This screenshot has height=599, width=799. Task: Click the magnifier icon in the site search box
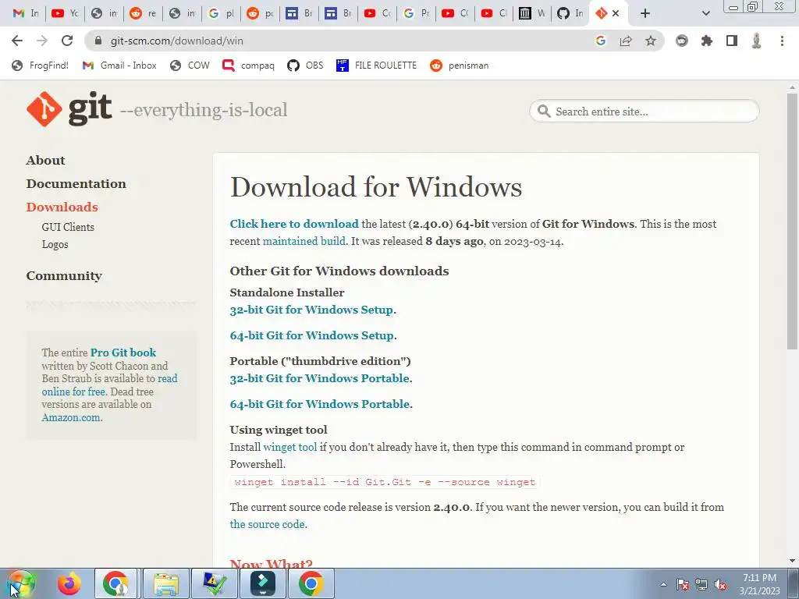544,111
